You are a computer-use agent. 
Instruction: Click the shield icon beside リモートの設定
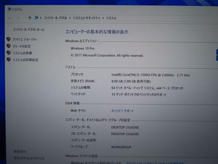point(9,46)
